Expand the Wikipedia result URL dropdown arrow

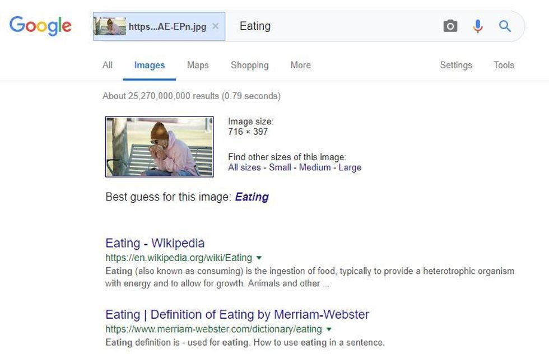click(x=259, y=258)
